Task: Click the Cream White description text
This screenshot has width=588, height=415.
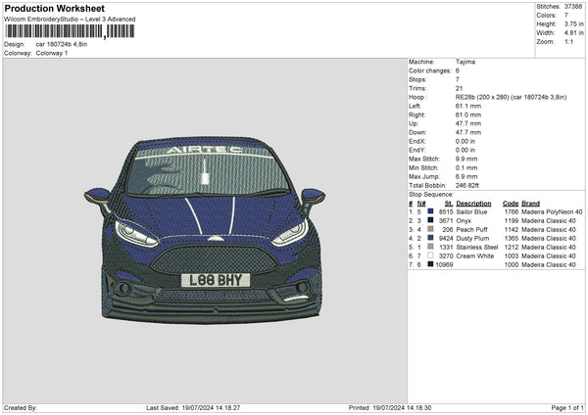Action: (474, 256)
